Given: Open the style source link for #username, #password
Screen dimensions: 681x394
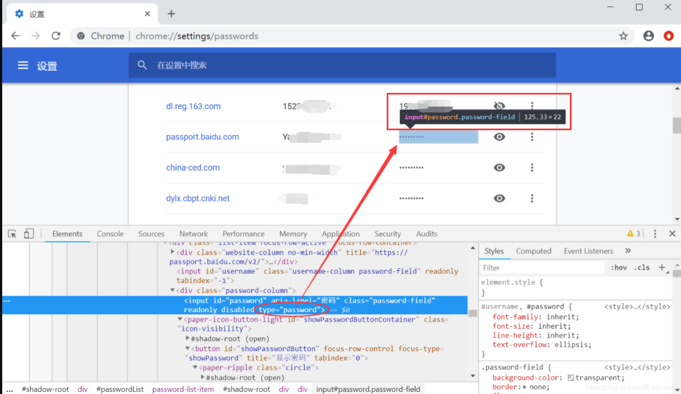Looking at the screenshot, I should tap(637, 307).
